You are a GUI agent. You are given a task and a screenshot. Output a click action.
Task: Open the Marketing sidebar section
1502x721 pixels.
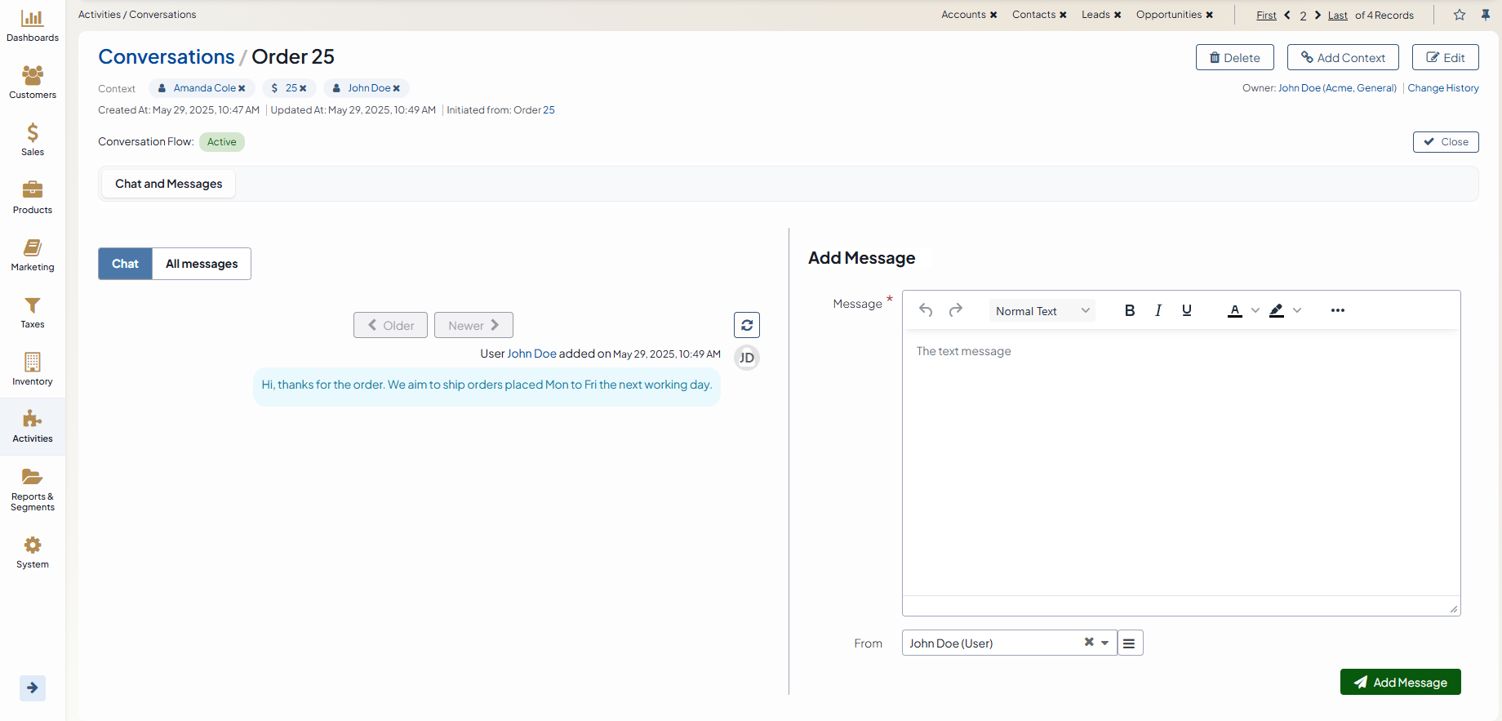click(x=33, y=255)
